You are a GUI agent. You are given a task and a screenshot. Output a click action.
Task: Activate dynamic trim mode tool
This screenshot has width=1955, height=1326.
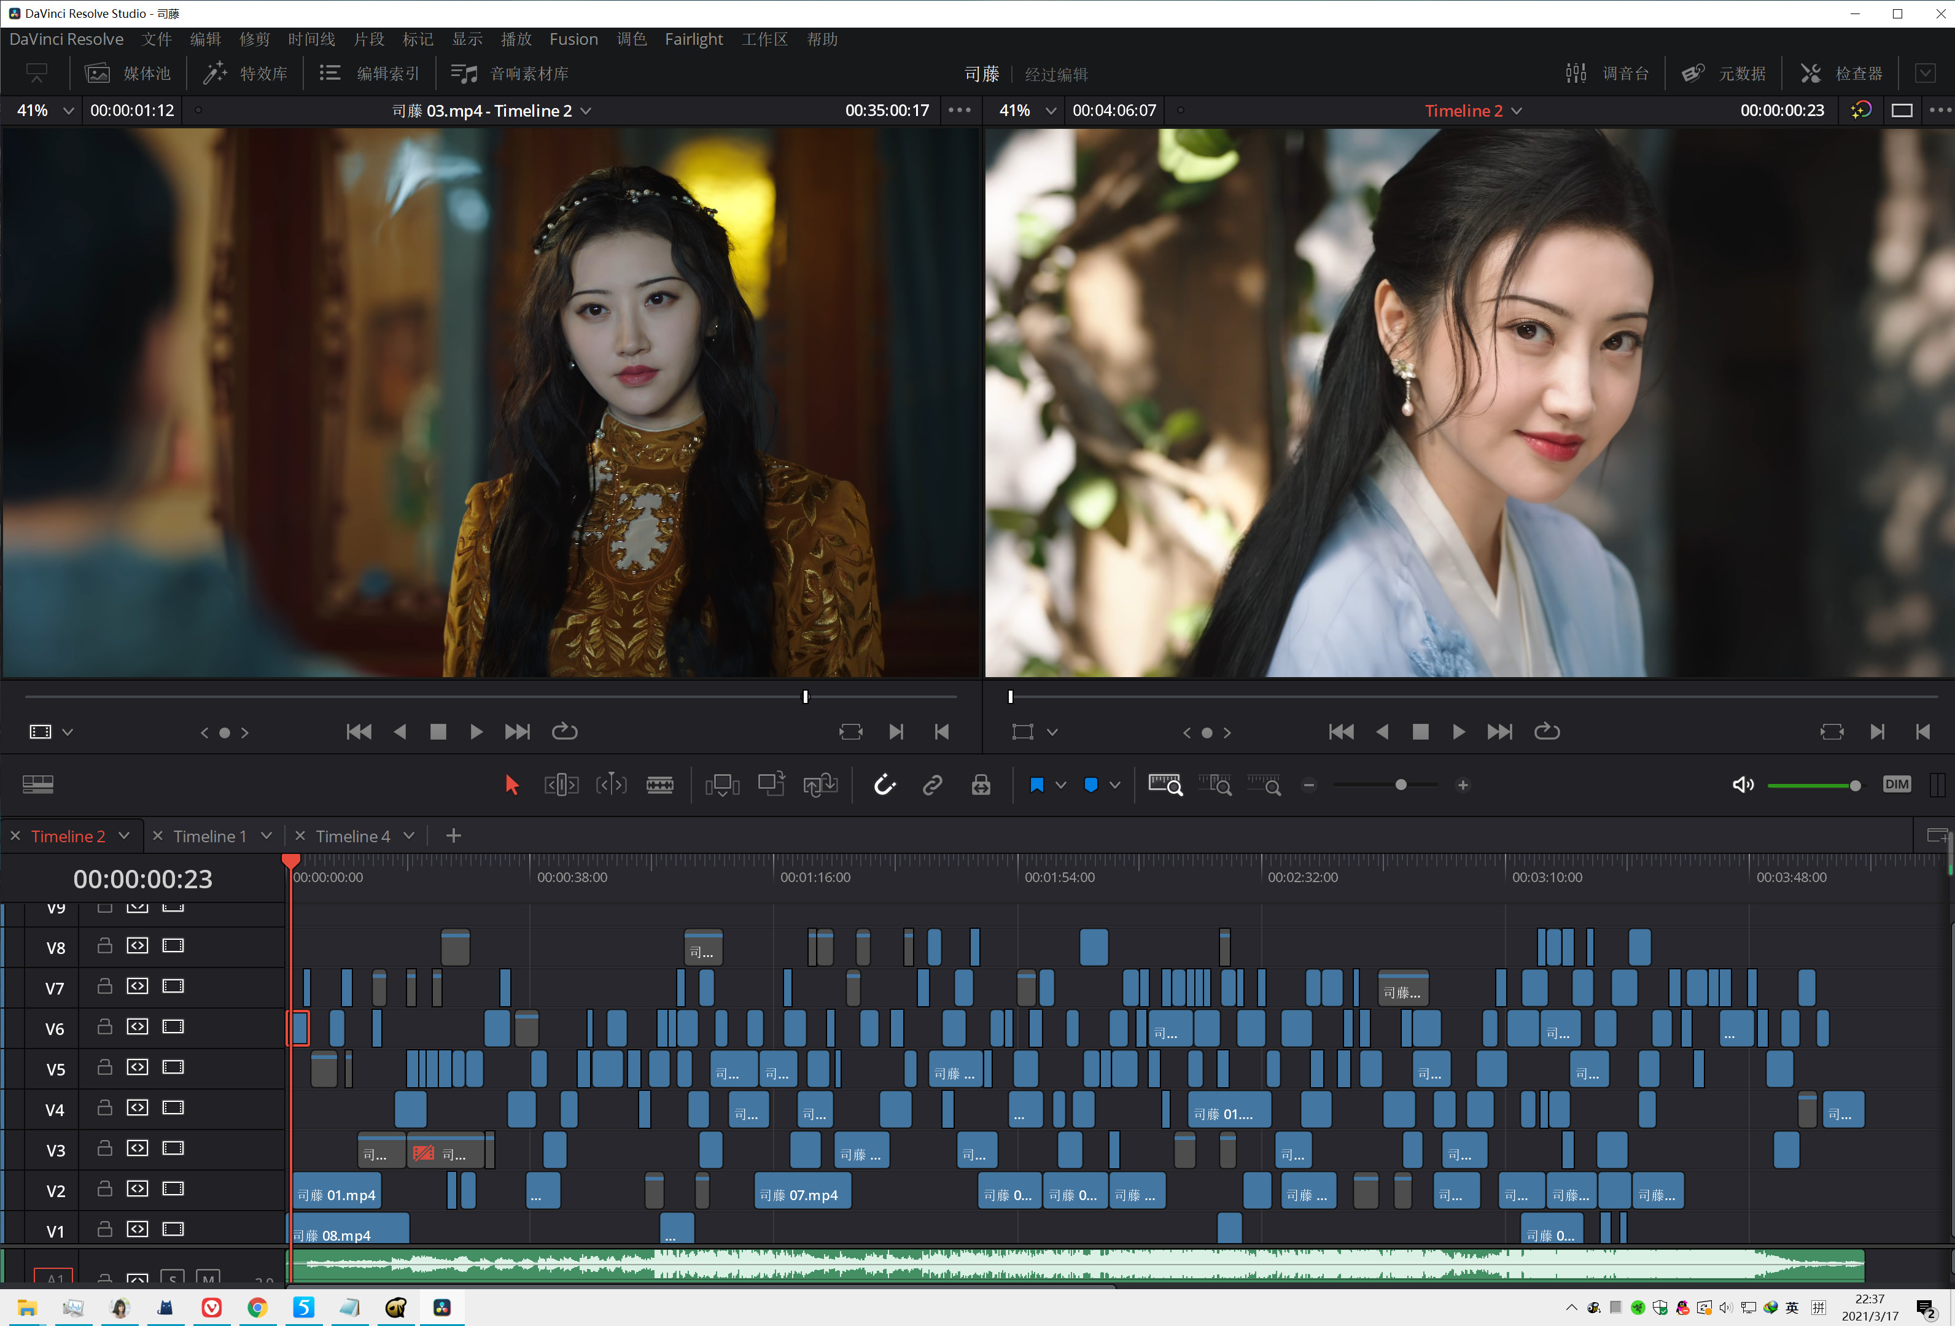click(611, 785)
